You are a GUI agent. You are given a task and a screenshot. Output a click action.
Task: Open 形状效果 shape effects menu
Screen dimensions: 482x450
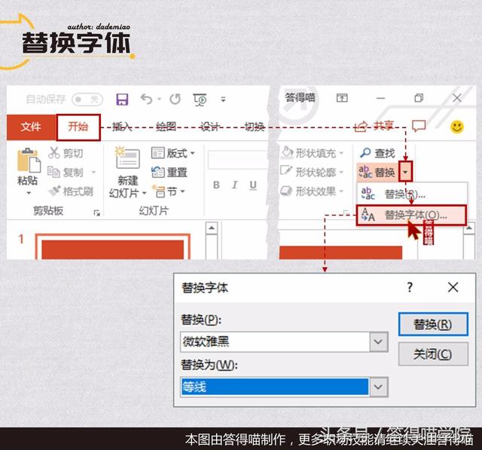312,191
